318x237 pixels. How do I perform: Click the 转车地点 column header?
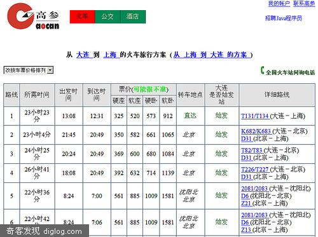190,95
